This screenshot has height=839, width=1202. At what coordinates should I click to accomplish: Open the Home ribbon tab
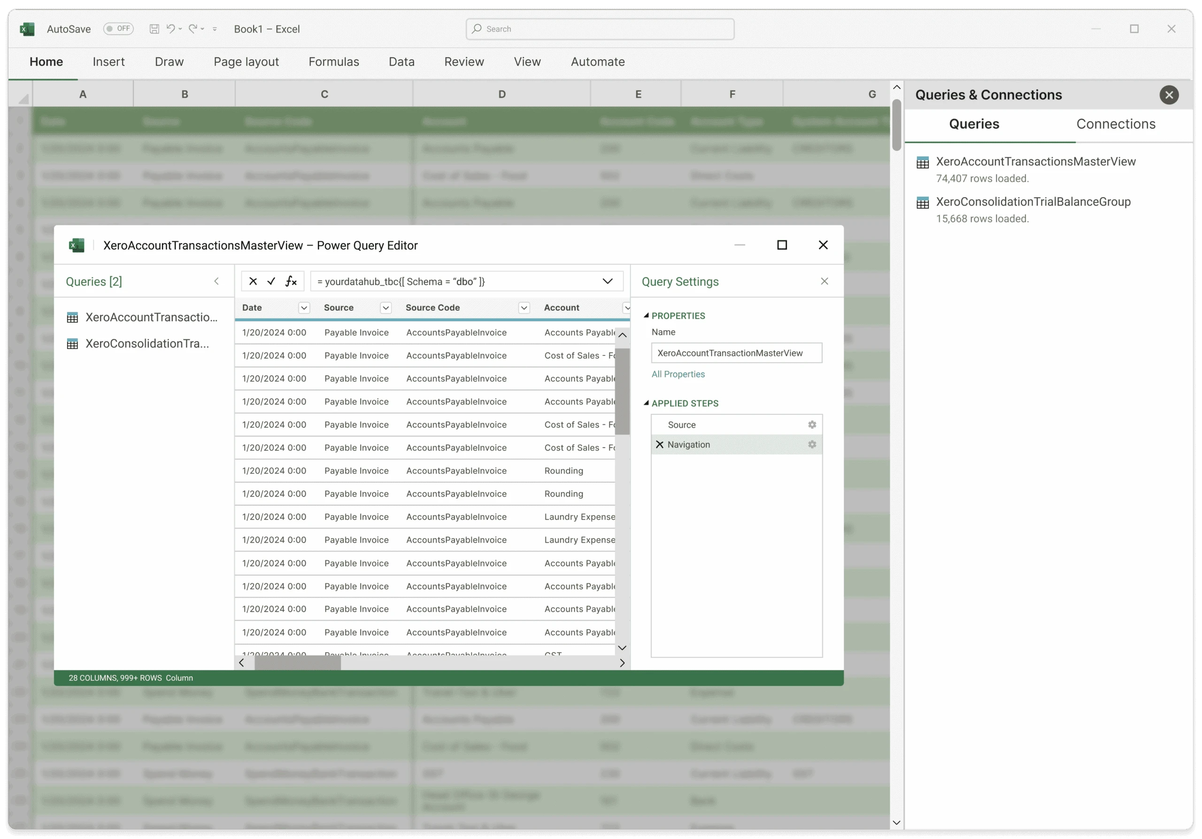point(46,62)
